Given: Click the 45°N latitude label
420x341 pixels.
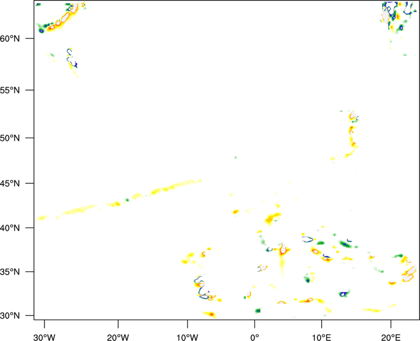Looking at the screenshot, I should pyautogui.click(x=10, y=183).
